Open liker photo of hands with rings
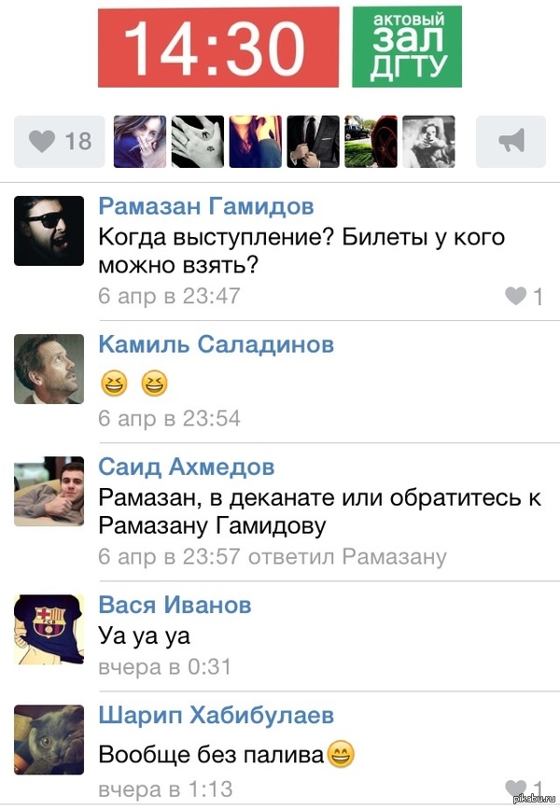 pos(198,142)
